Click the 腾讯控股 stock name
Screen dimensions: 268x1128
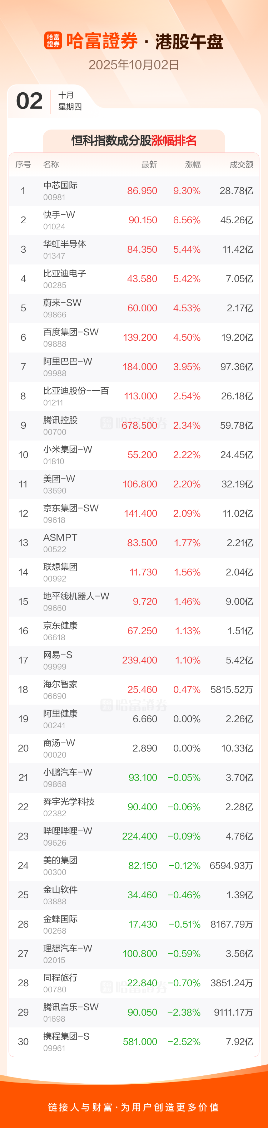click(60, 420)
